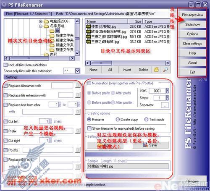Expand the 电脑报2006 tree node
The height and width of the screenshot is (191, 210).
point(41,21)
